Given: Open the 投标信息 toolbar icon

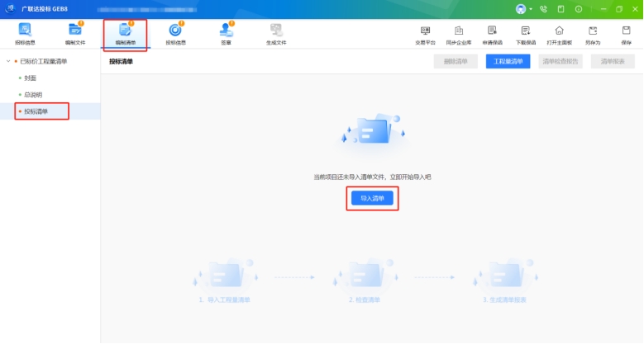Looking at the screenshot, I should click(x=175, y=33).
